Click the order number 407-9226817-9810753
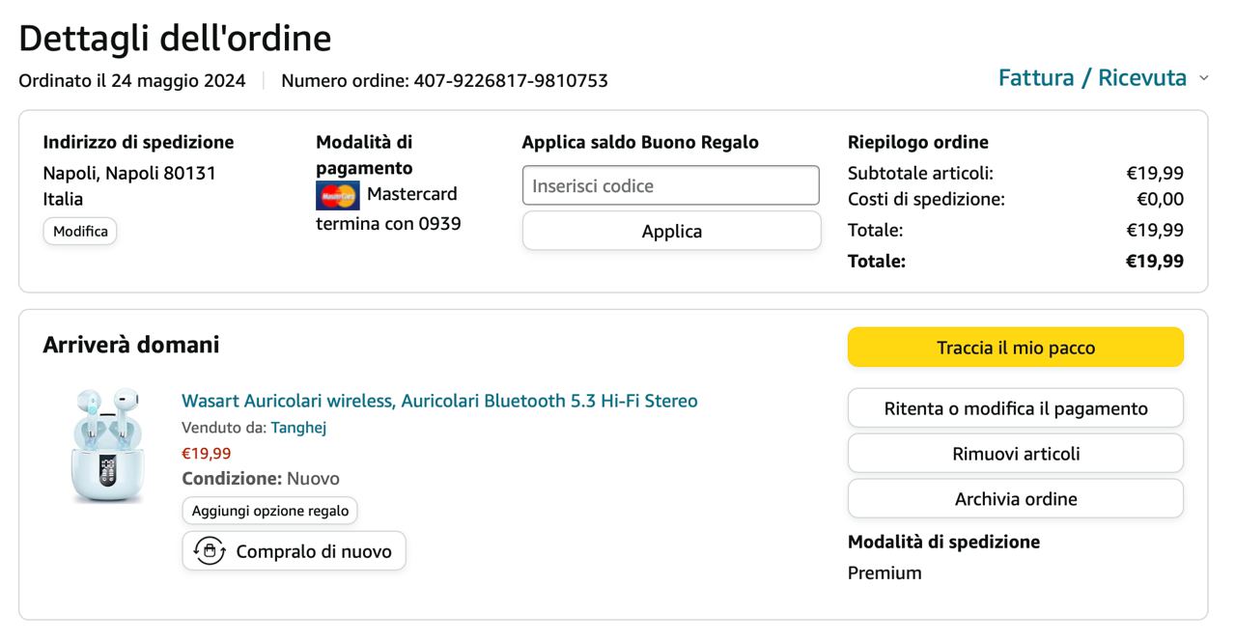The image size is (1236, 642). point(511,81)
